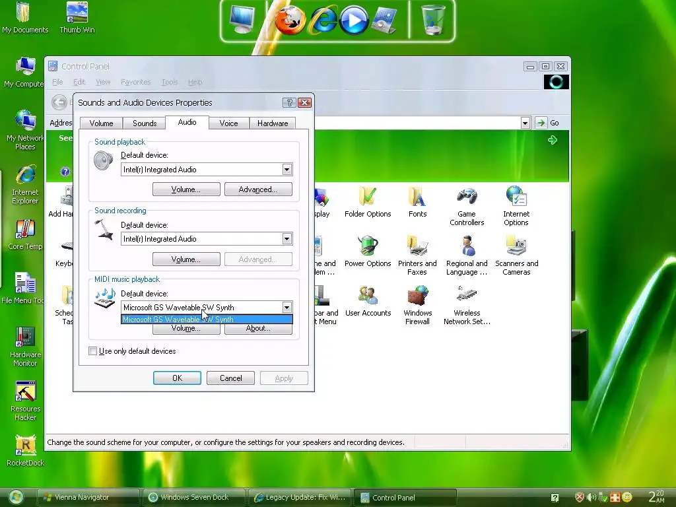Choose Microsoft GS Wavetable SW Synth list option
Image resolution: width=676 pixels, height=507 pixels.
pyautogui.click(x=207, y=320)
